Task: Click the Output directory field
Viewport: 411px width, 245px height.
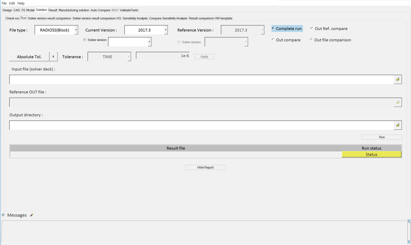Action: 201,125
